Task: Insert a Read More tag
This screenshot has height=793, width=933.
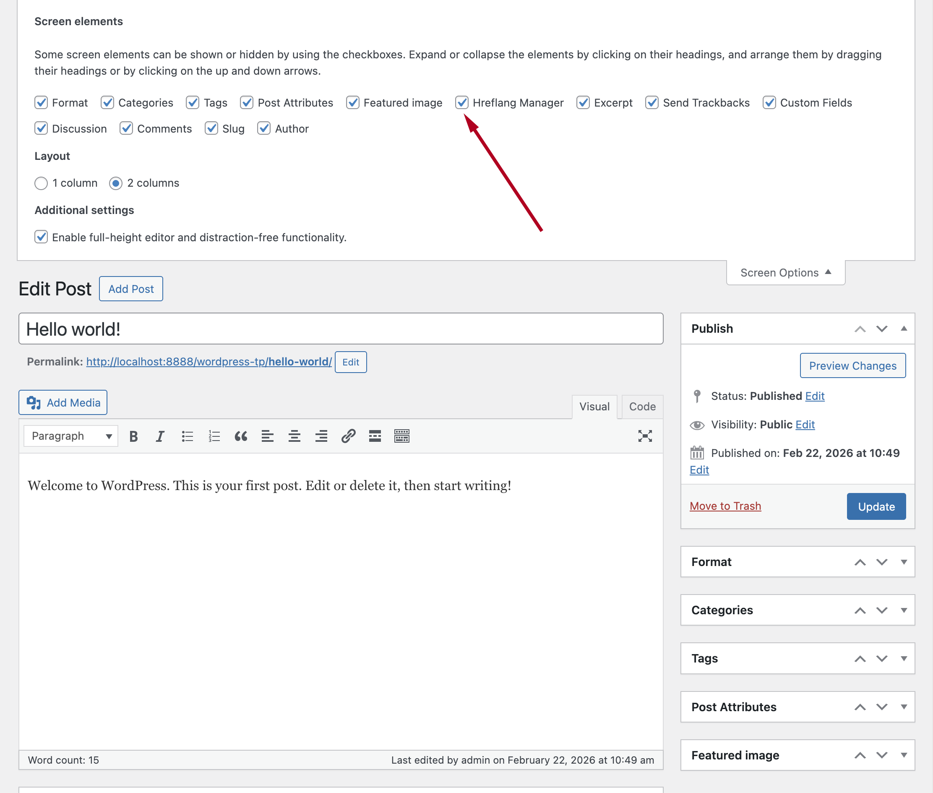Action: click(374, 436)
